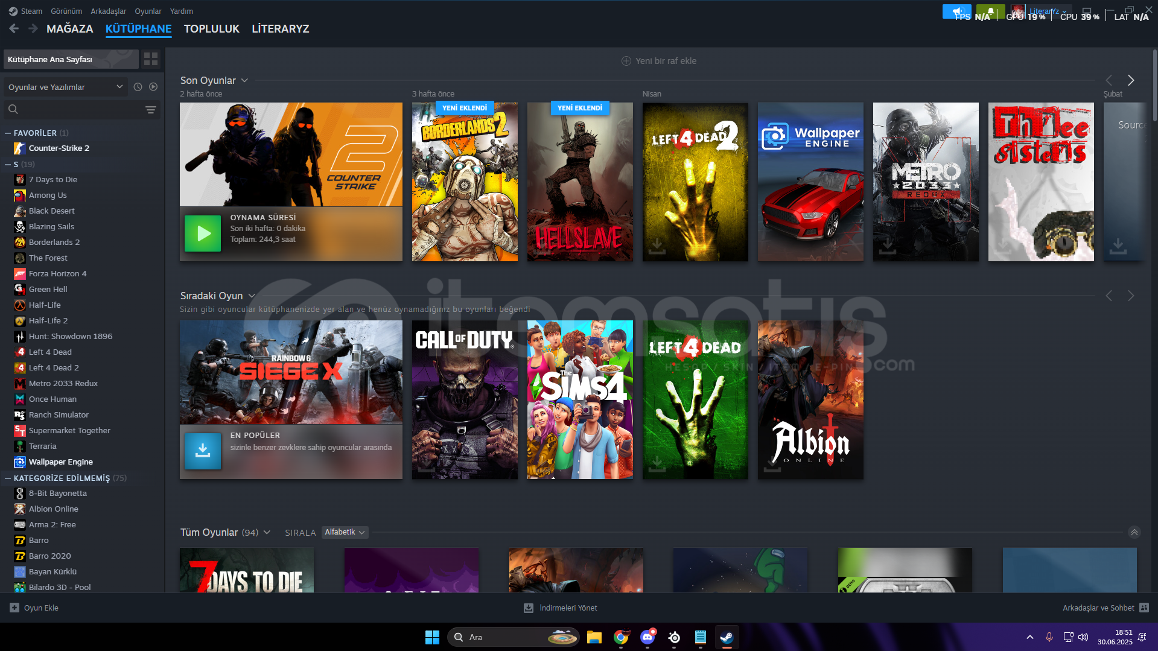Select Hunt: Showdown 1896 in sidebar

71,336
